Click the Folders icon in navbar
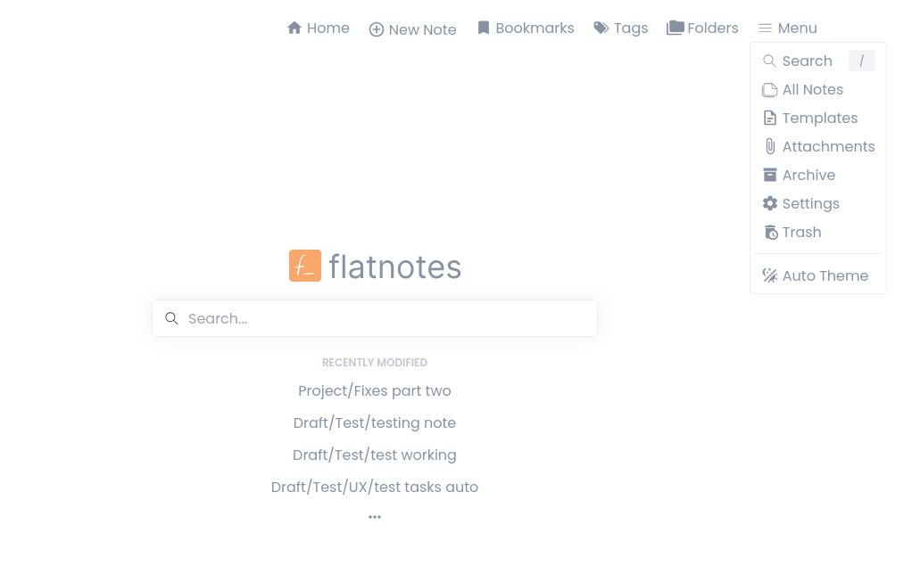Screen dimensions: 912x566 (x=675, y=28)
